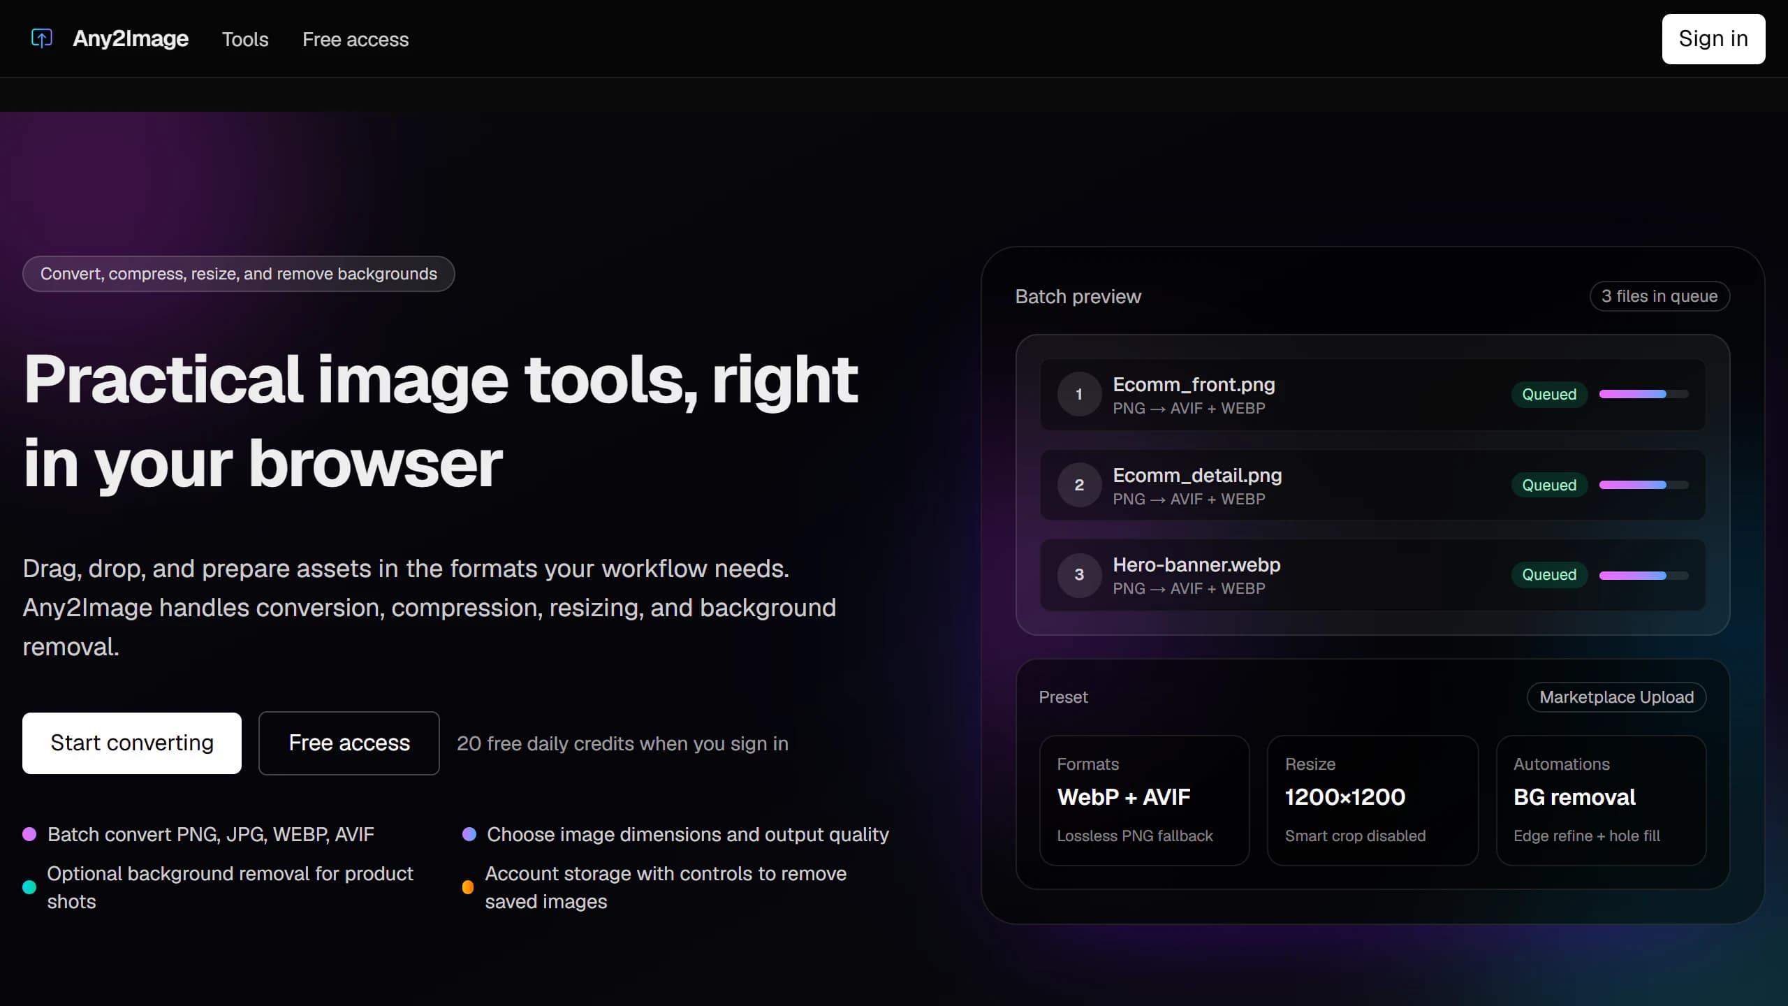The height and width of the screenshot is (1006, 1788).
Task: Click the progress bar for Hero-banner.webp
Action: (x=1643, y=575)
